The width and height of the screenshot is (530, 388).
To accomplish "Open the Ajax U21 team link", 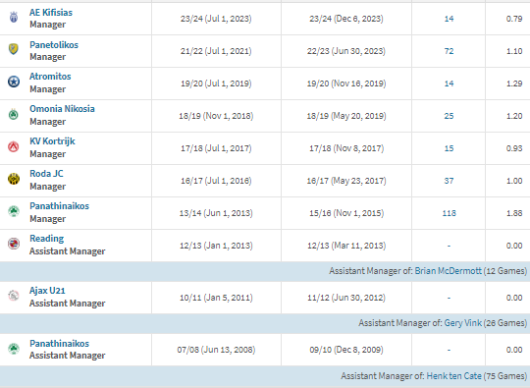I will (x=47, y=291).
